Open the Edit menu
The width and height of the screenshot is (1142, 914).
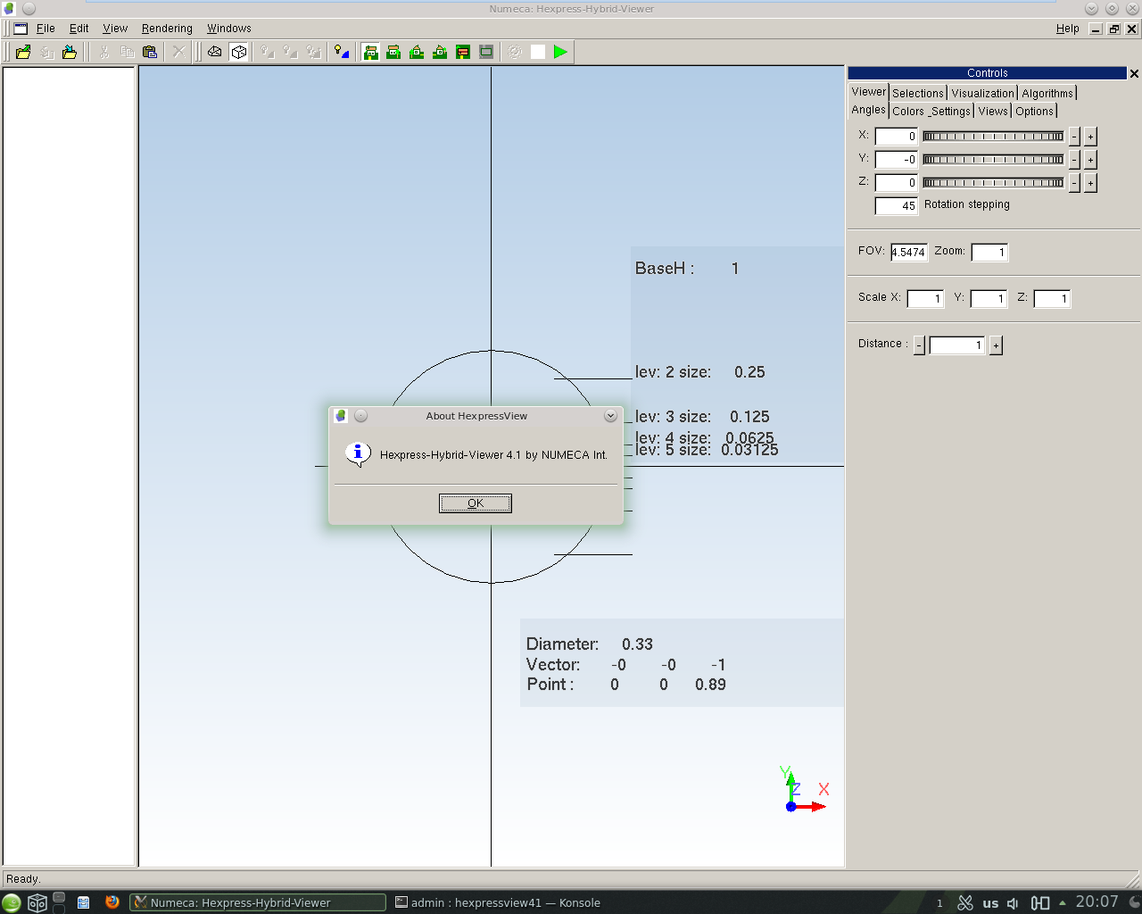click(x=79, y=29)
